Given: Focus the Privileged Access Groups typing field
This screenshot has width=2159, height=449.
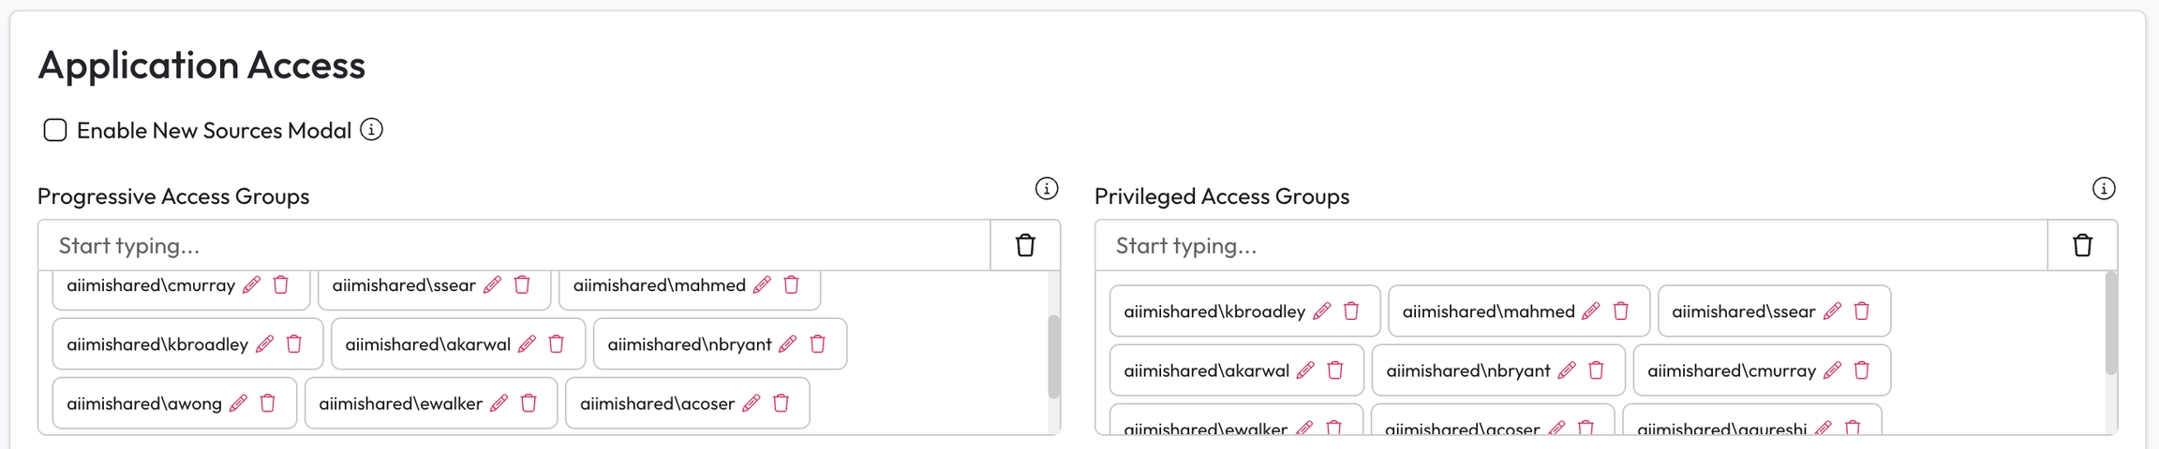Looking at the screenshot, I should point(1571,245).
